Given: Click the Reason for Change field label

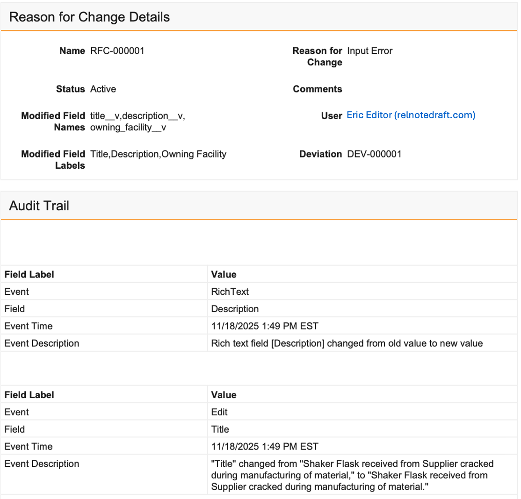Looking at the screenshot, I should click(318, 57).
